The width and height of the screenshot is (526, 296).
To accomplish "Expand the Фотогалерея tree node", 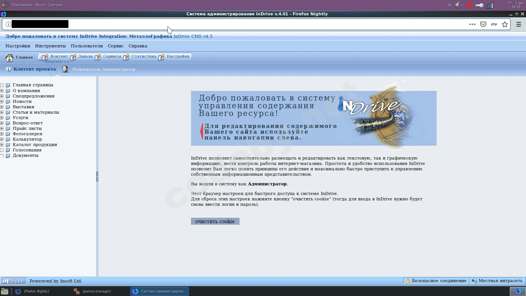I will [x=2, y=134].
